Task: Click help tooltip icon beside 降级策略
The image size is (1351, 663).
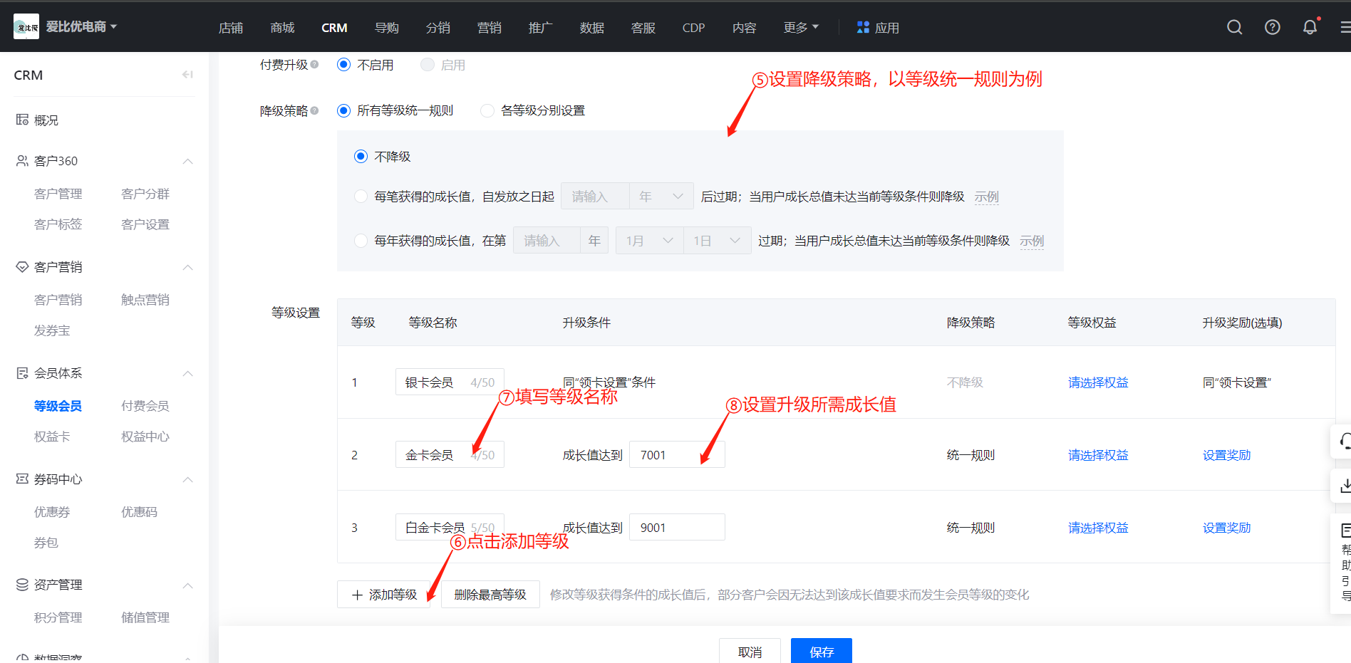Action: tap(314, 110)
